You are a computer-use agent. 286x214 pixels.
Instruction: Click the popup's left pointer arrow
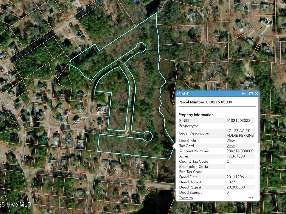pyautogui.click(x=174, y=146)
